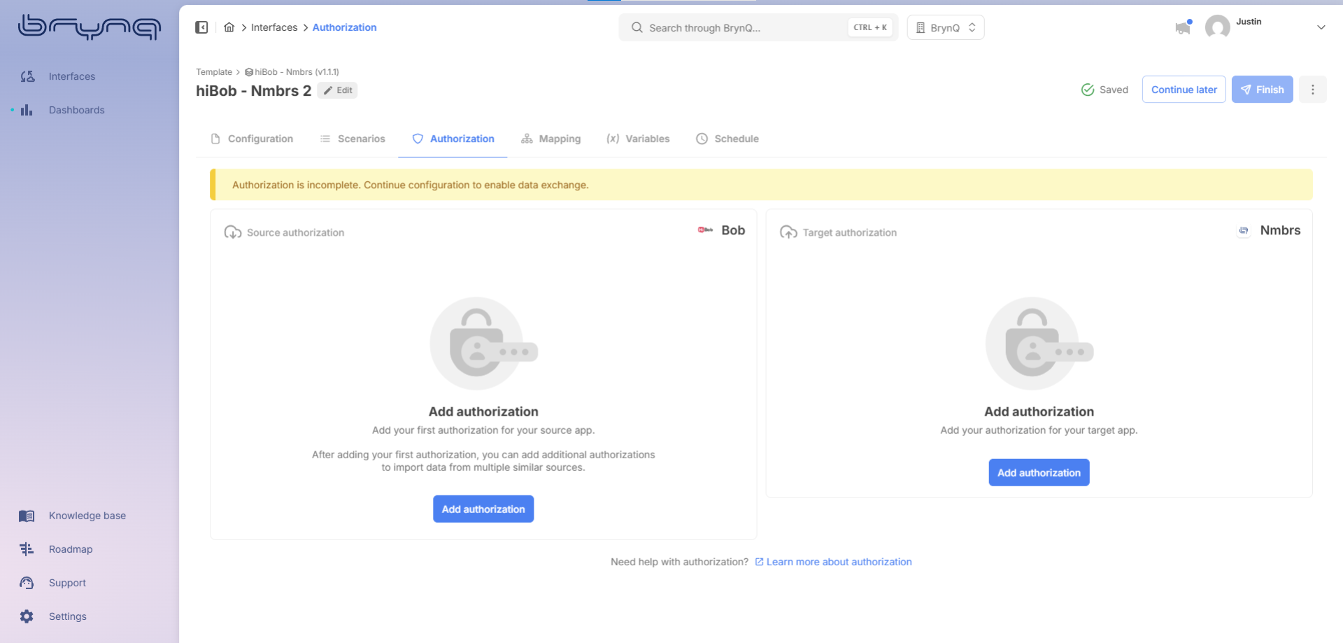Click the search magnifier icon
Viewport: 1343px width, 643px height.
click(x=637, y=27)
